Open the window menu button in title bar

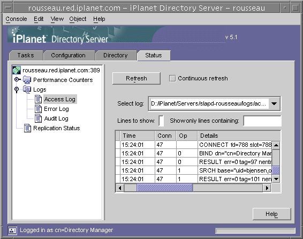[x=8, y=8]
